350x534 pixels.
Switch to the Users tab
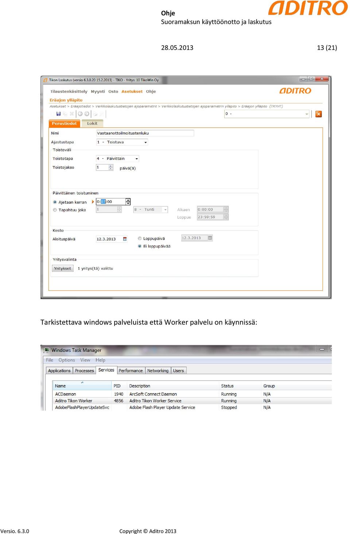[178, 371]
